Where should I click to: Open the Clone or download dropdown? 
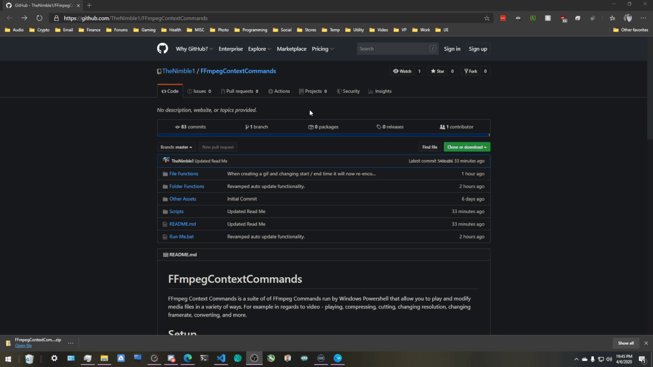click(x=467, y=147)
